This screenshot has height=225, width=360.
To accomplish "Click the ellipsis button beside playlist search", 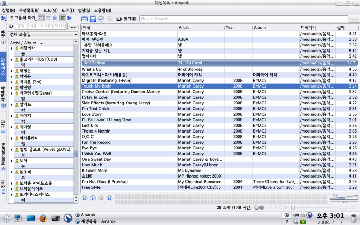I will pyautogui.click(x=354, y=19).
